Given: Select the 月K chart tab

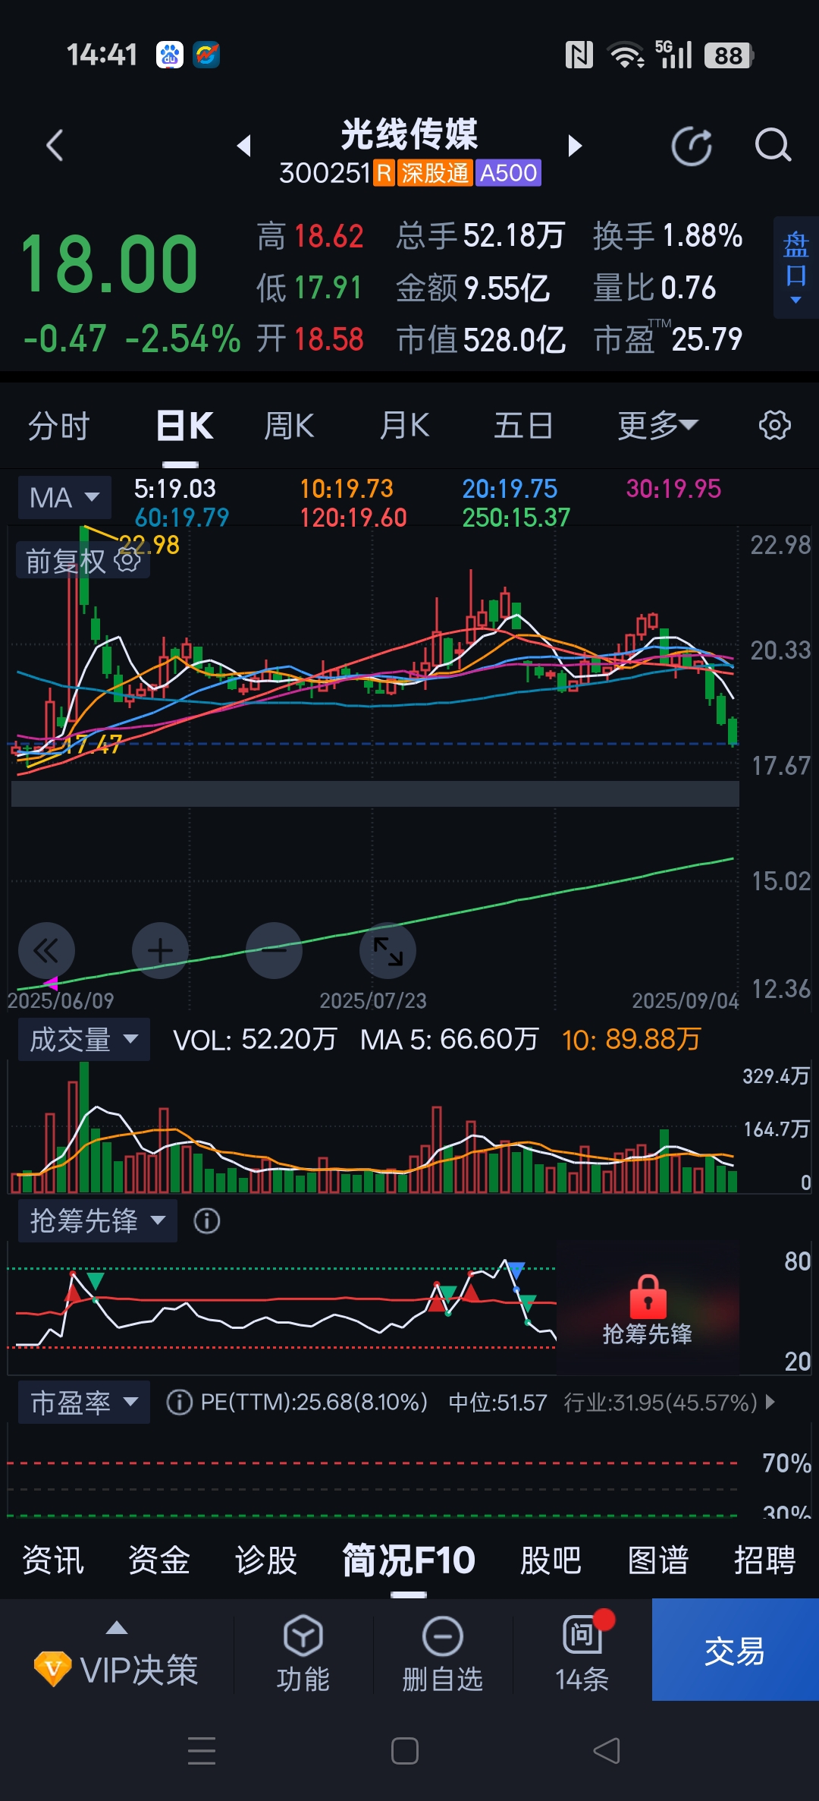Looking at the screenshot, I should 404,426.
